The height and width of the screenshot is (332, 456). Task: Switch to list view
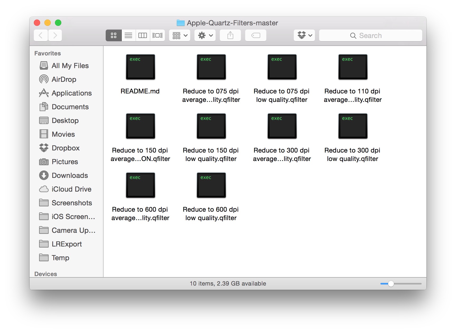[128, 35]
